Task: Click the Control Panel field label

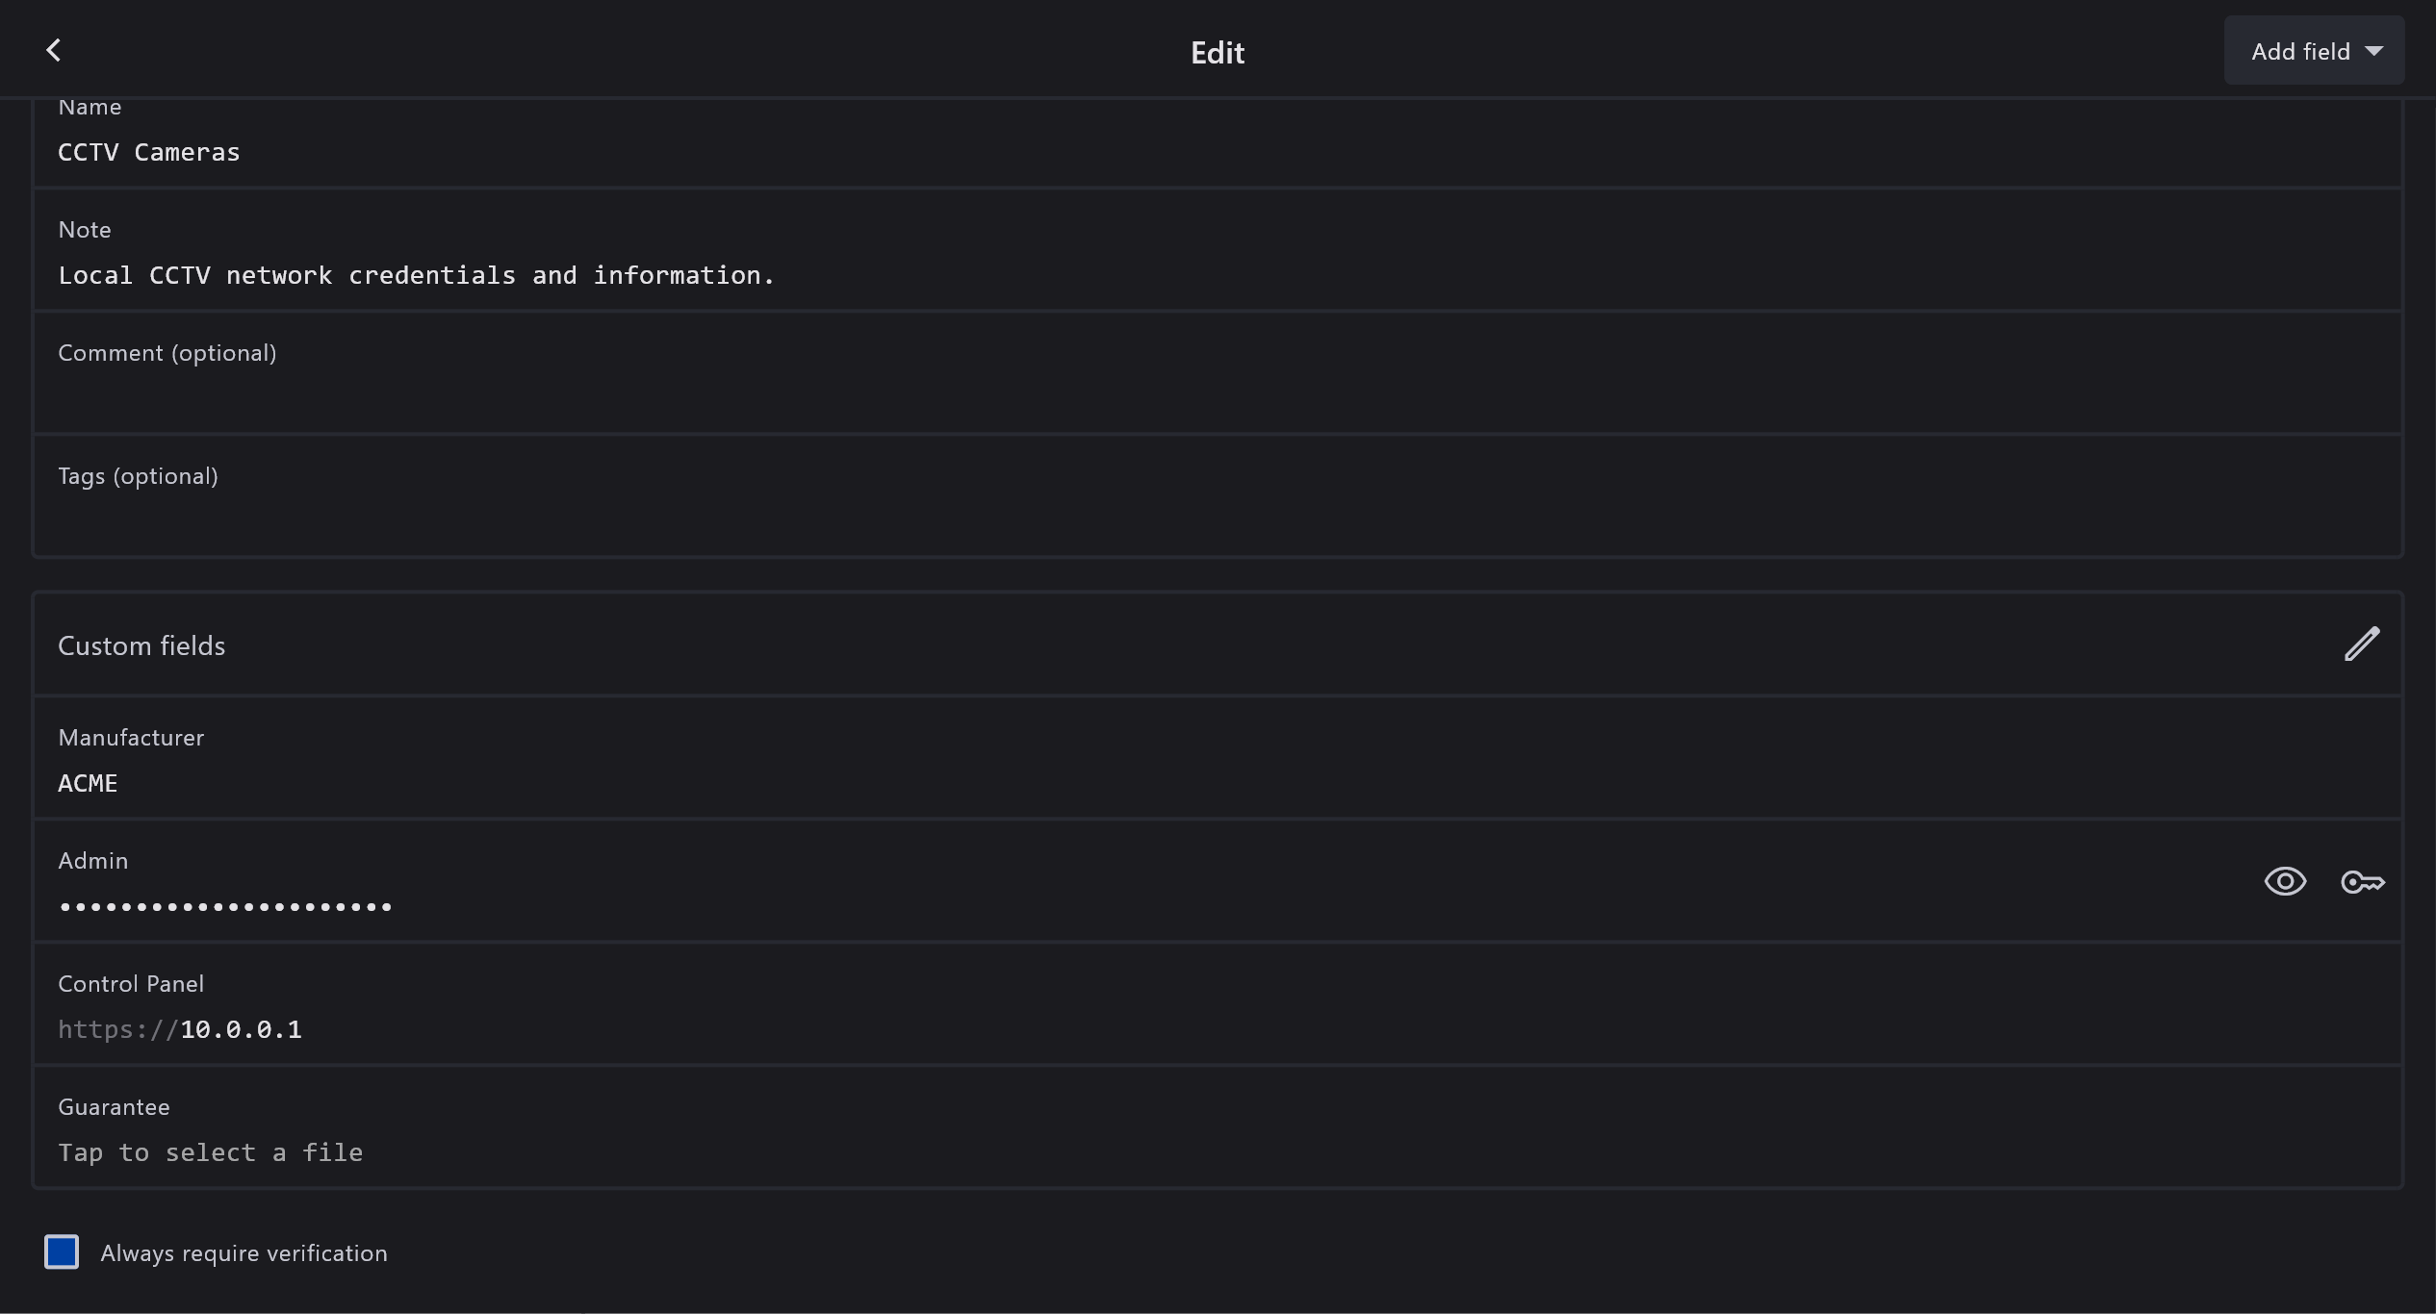Action: click(x=131, y=983)
